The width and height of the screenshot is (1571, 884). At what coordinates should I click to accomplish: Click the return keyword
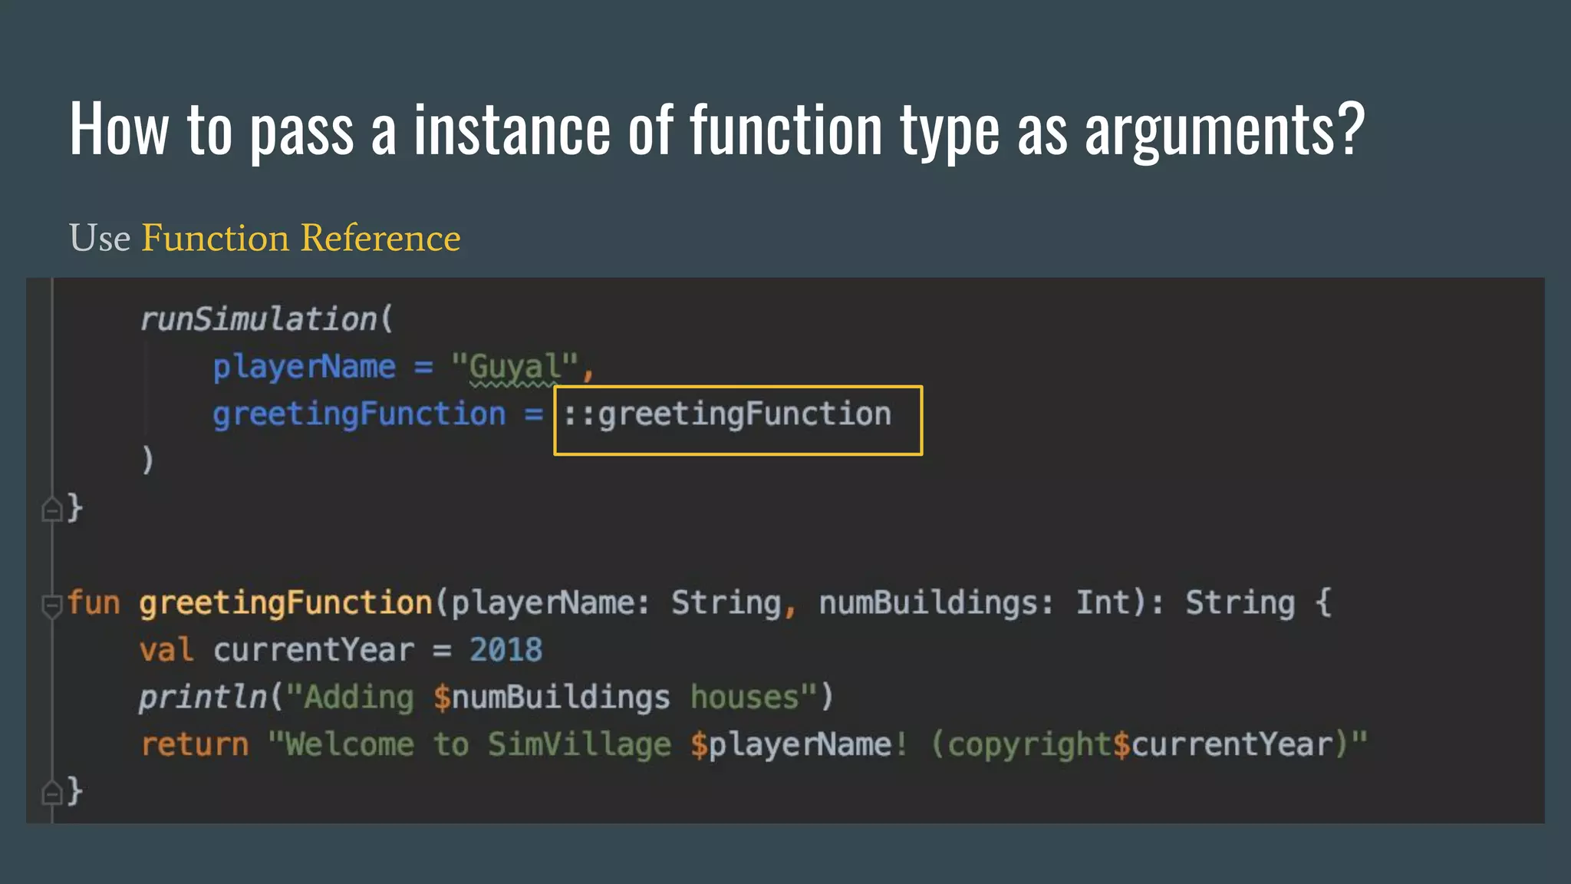[195, 745]
